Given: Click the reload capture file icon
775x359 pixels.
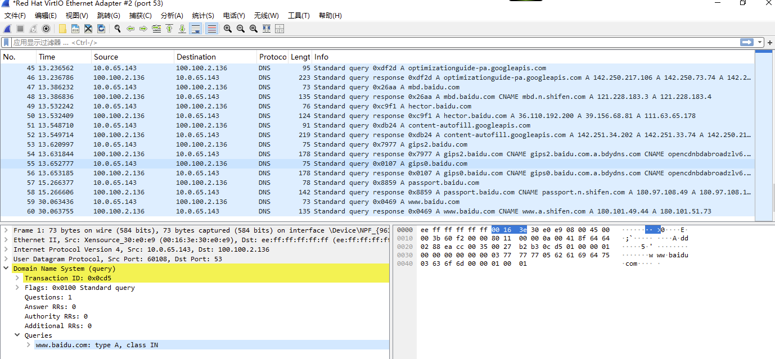Looking at the screenshot, I should pyautogui.click(x=101, y=29).
